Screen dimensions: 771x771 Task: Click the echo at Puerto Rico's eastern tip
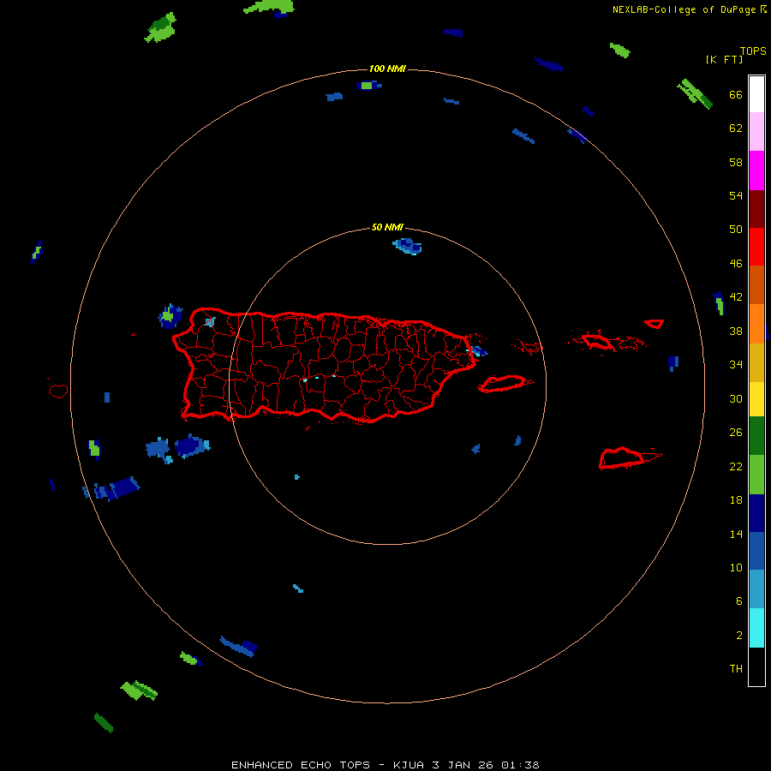tap(477, 351)
